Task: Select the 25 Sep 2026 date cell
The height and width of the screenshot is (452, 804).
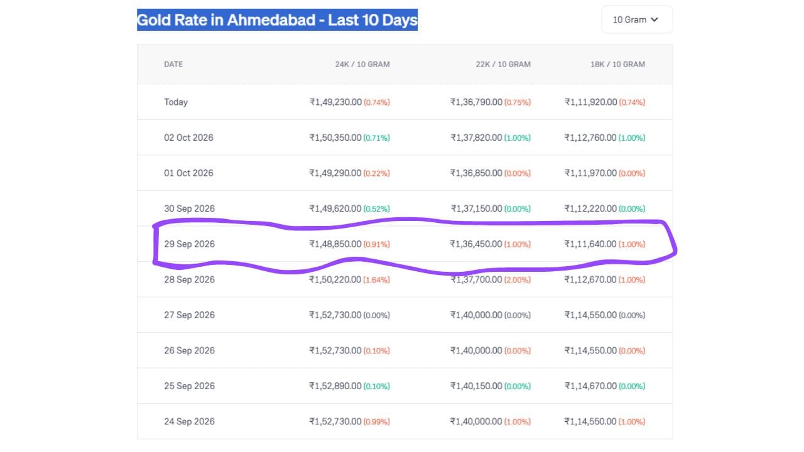Action: [x=189, y=385]
